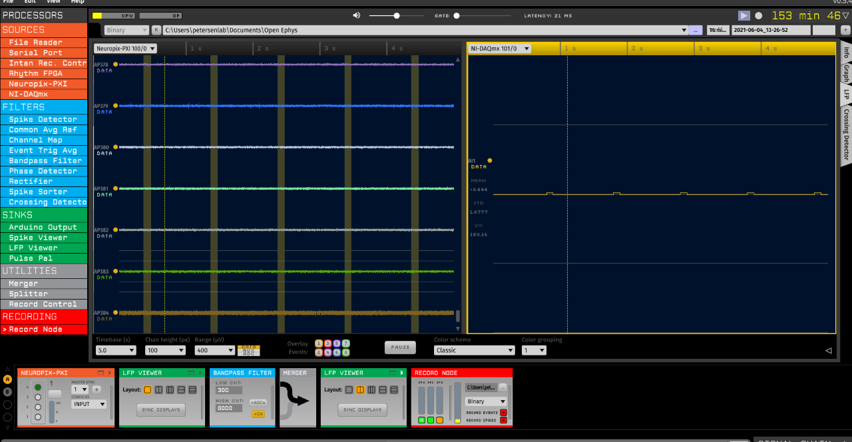Click the options triangle at display bottom right
Screen dimensions: 852x442
pos(829,350)
